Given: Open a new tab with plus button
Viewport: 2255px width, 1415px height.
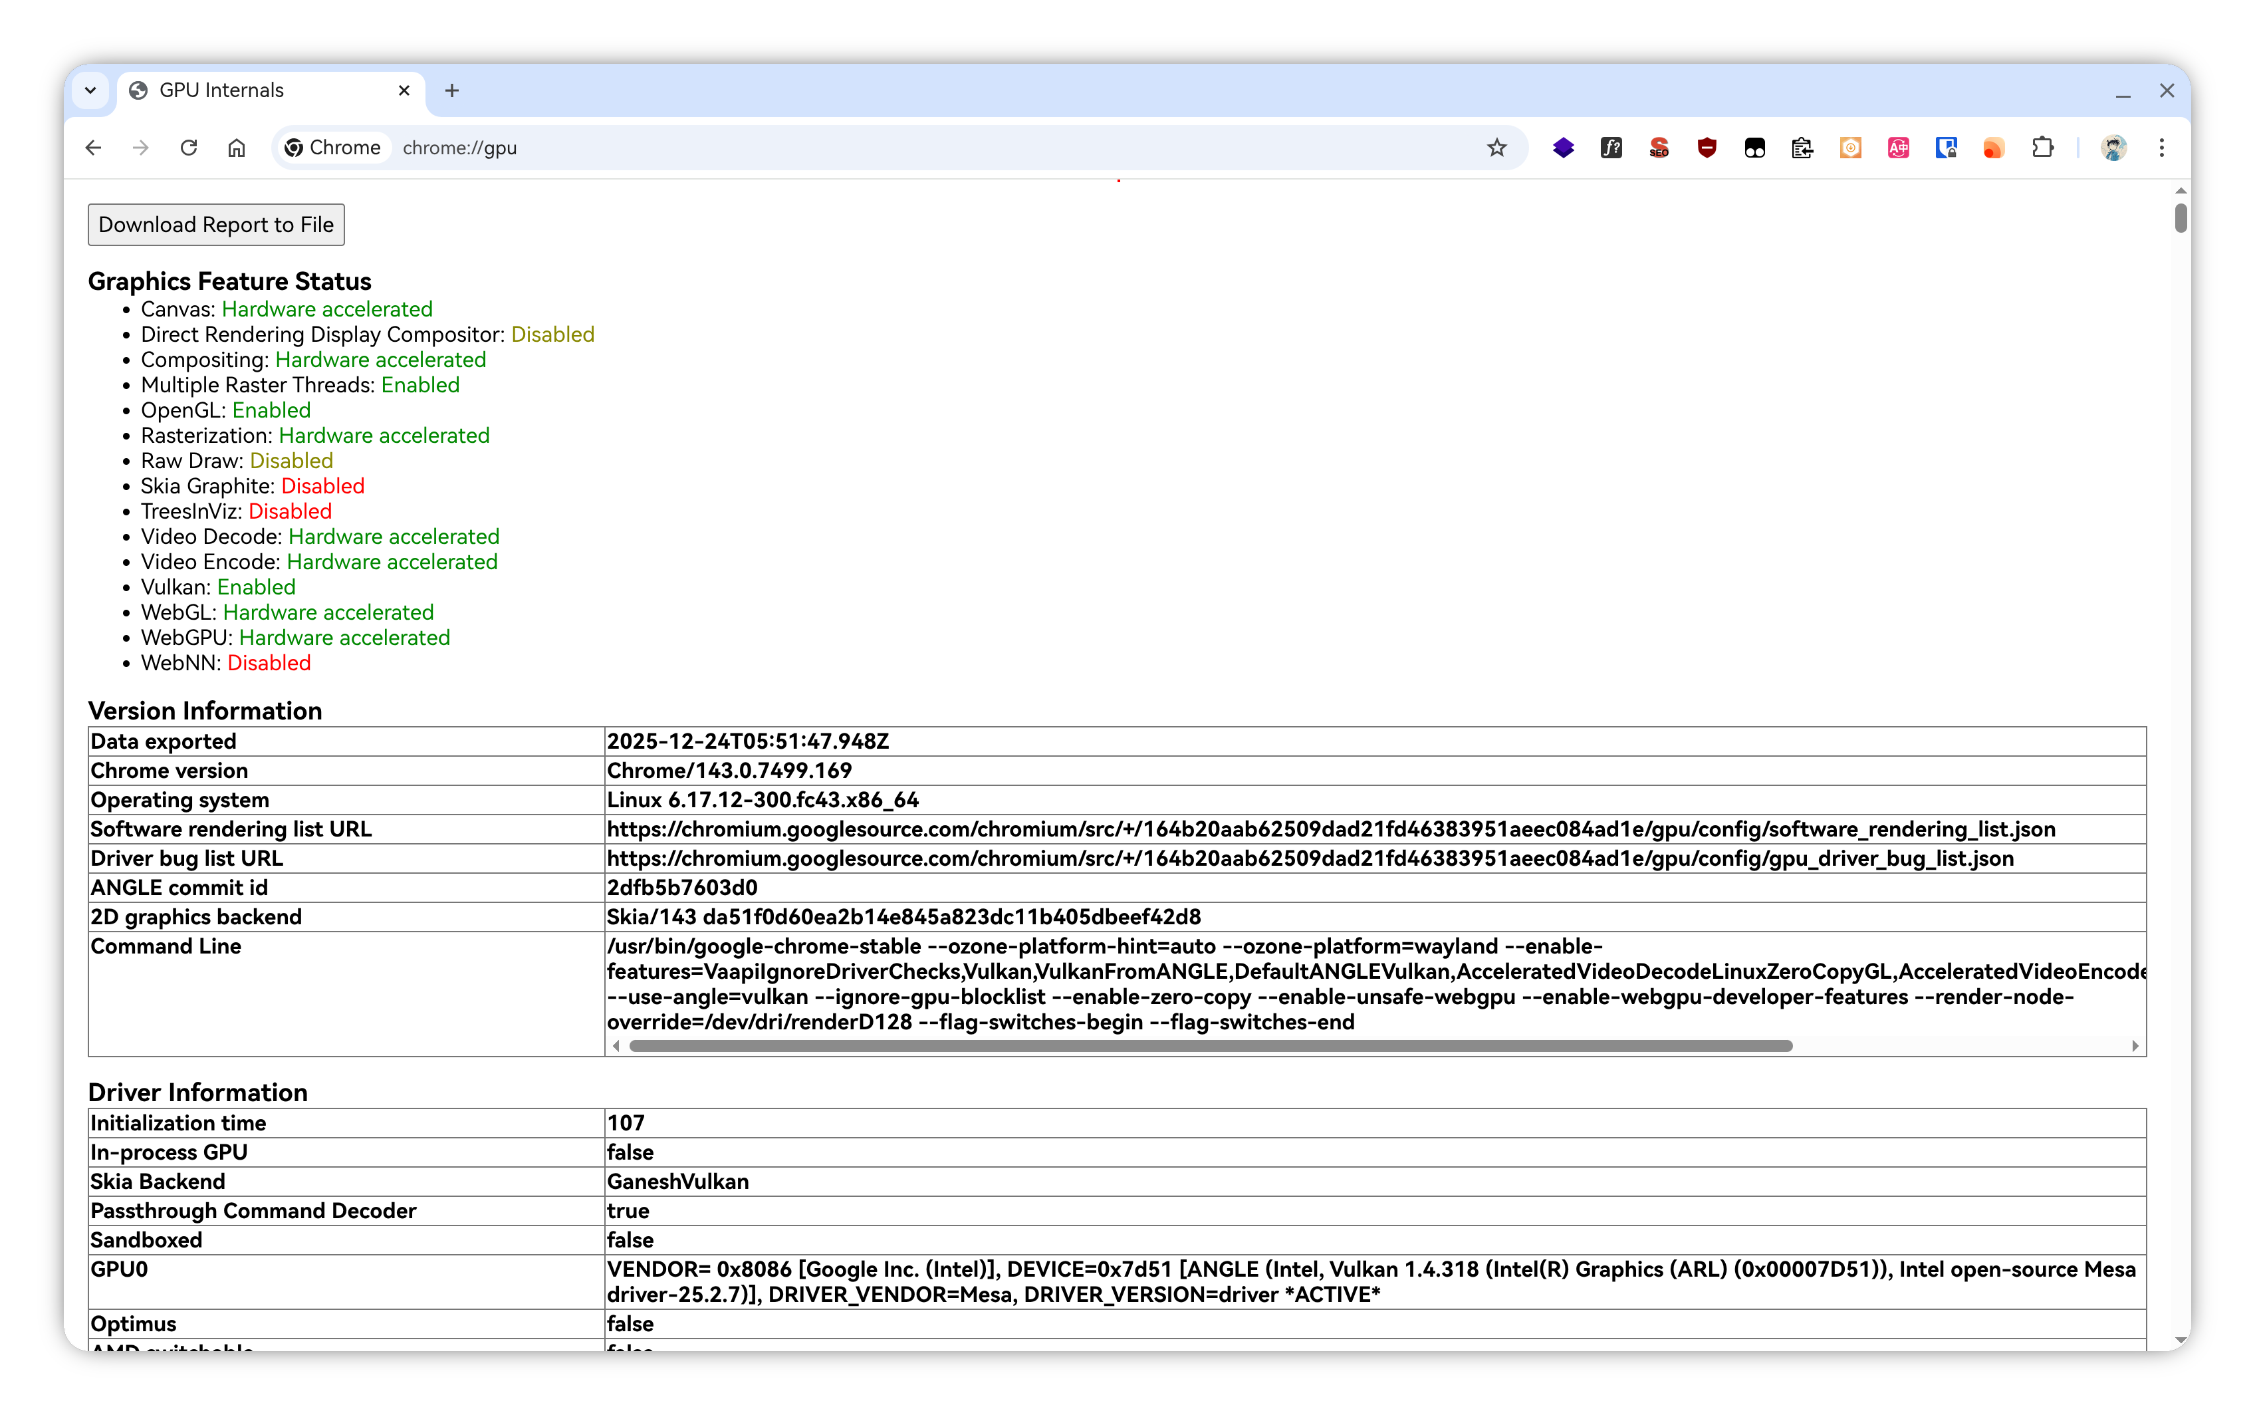Looking at the screenshot, I should click(x=452, y=91).
